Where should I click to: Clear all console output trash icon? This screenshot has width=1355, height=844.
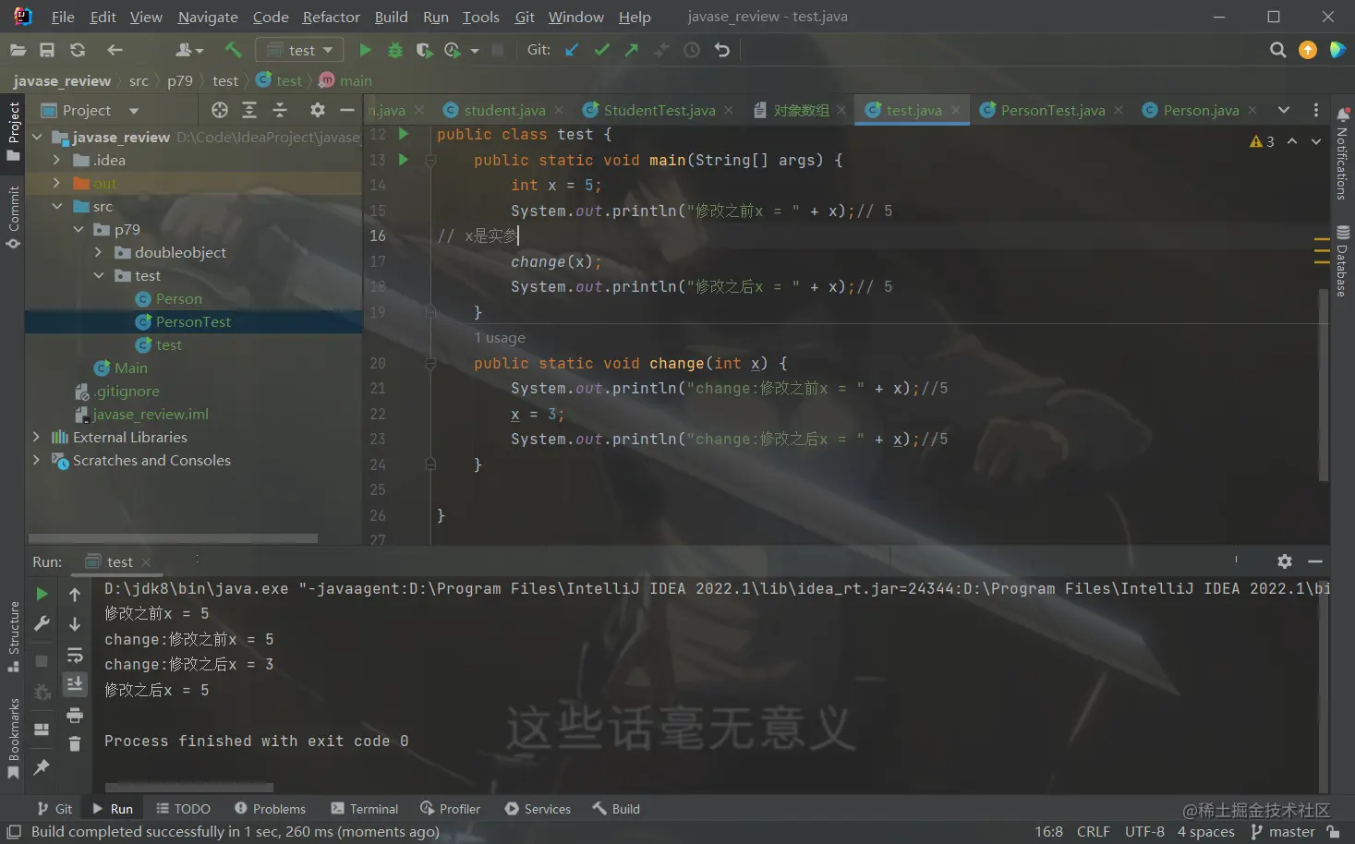click(75, 743)
